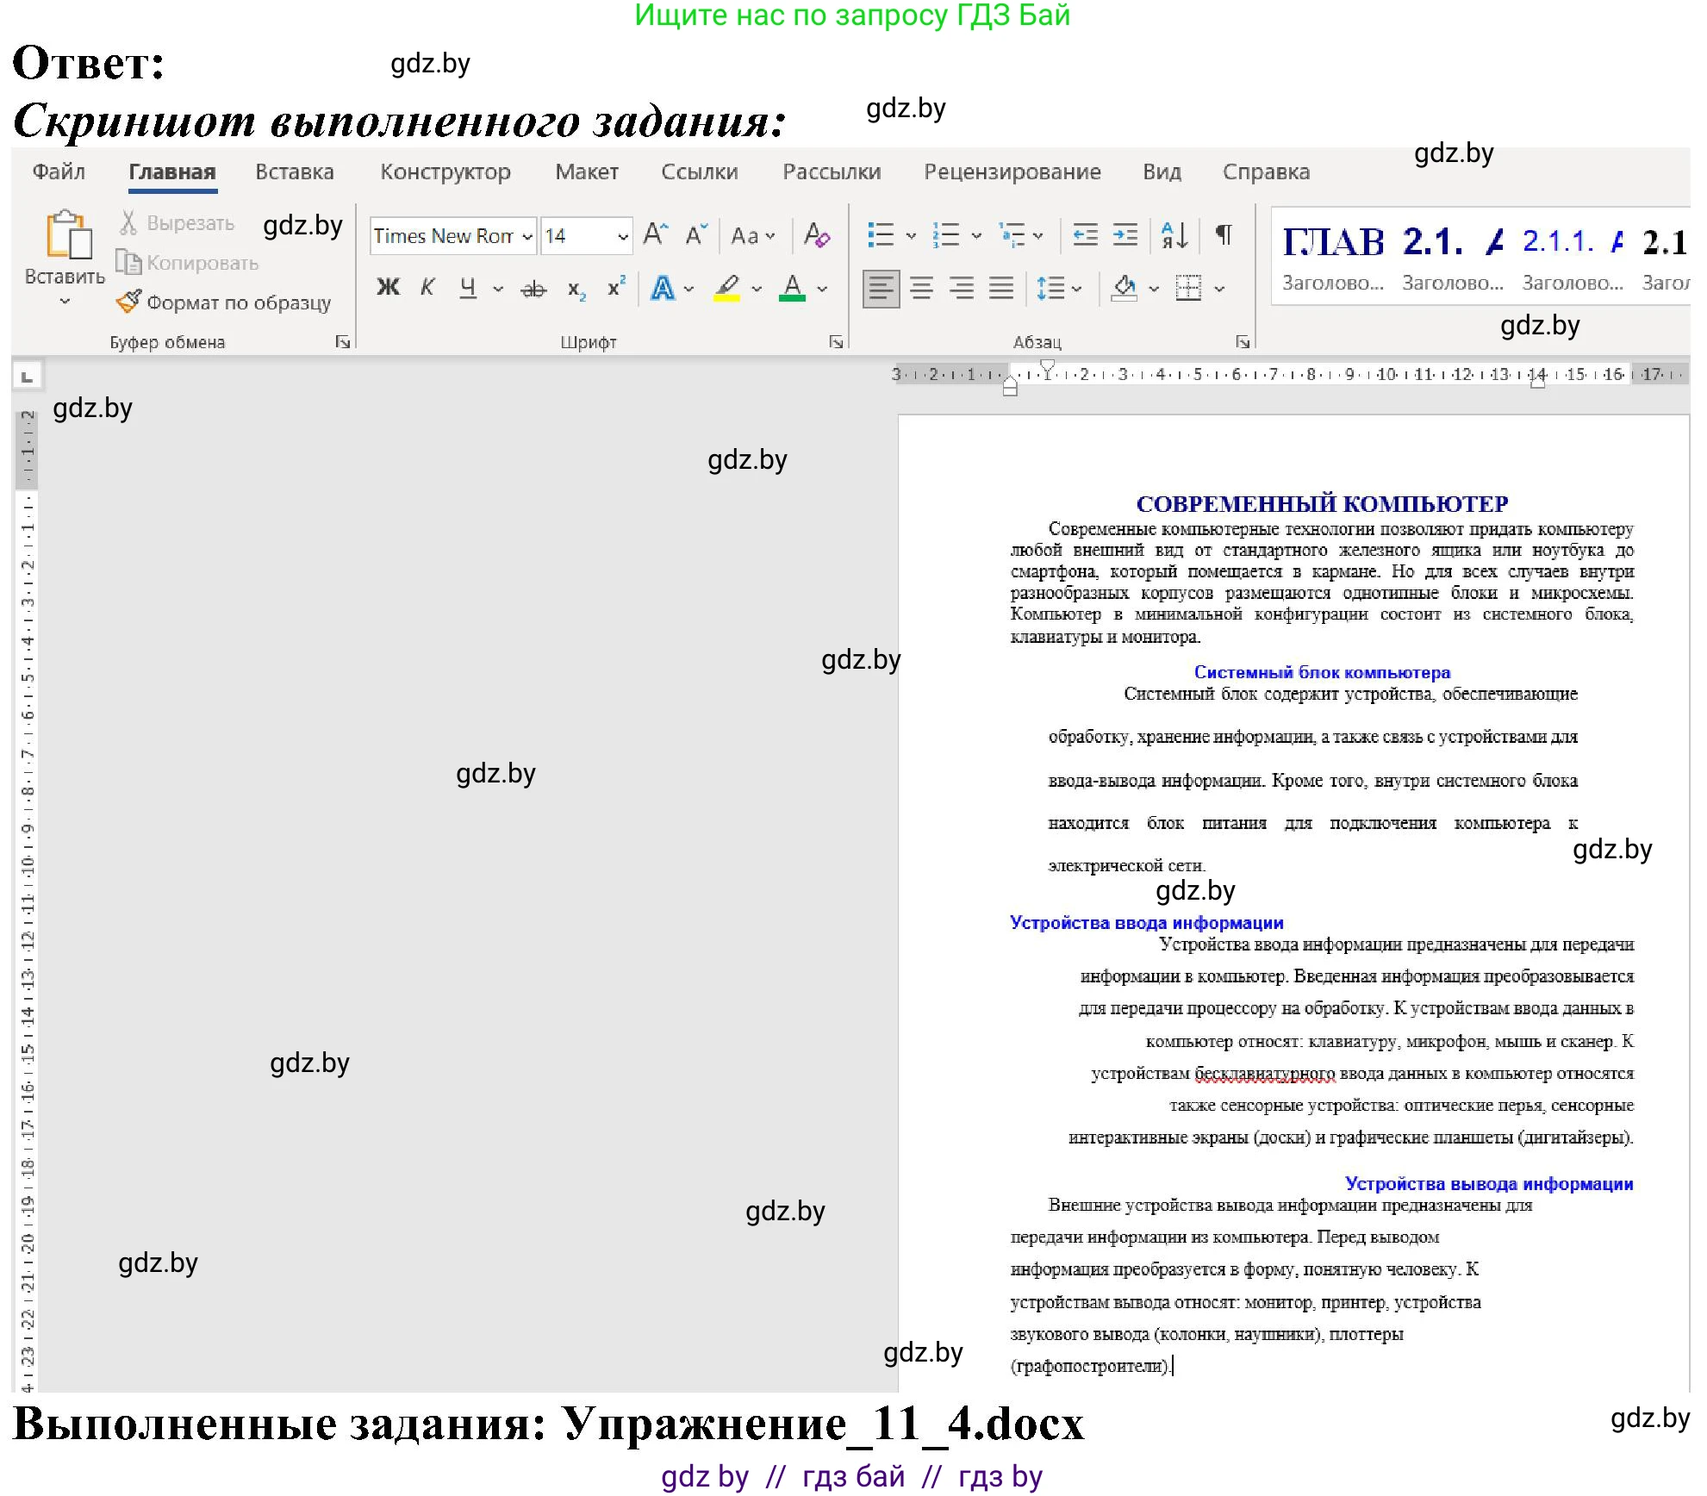Open the Шрифт dialog launcher arrow
This screenshot has height=1496, width=1707.
click(834, 341)
